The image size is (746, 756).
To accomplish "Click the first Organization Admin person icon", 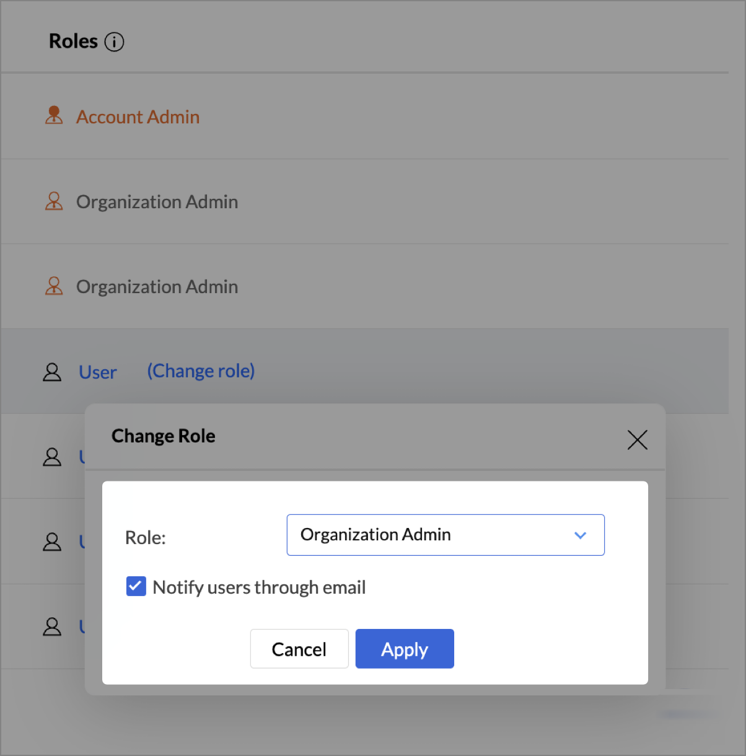I will 54,201.
